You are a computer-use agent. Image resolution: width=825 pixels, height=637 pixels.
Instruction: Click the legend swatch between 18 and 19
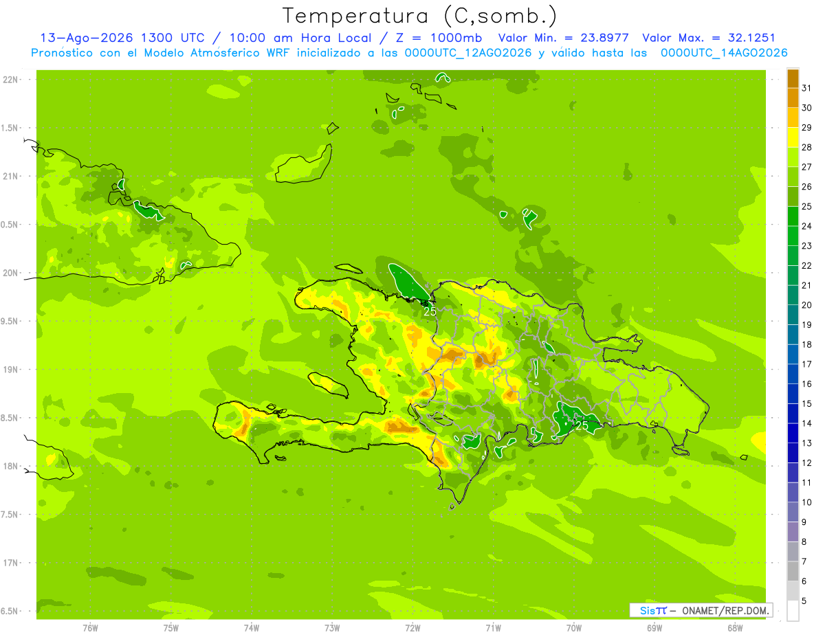click(793, 335)
